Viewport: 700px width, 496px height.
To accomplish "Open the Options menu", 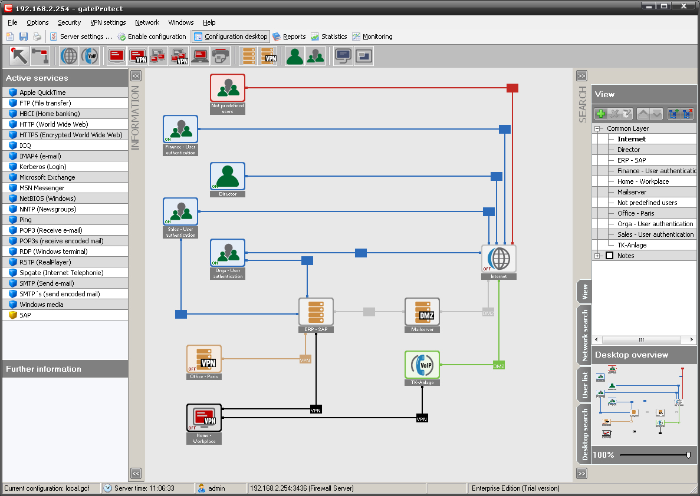I will [x=38, y=22].
